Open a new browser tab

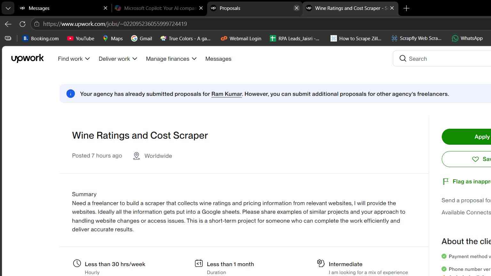click(406, 8)
